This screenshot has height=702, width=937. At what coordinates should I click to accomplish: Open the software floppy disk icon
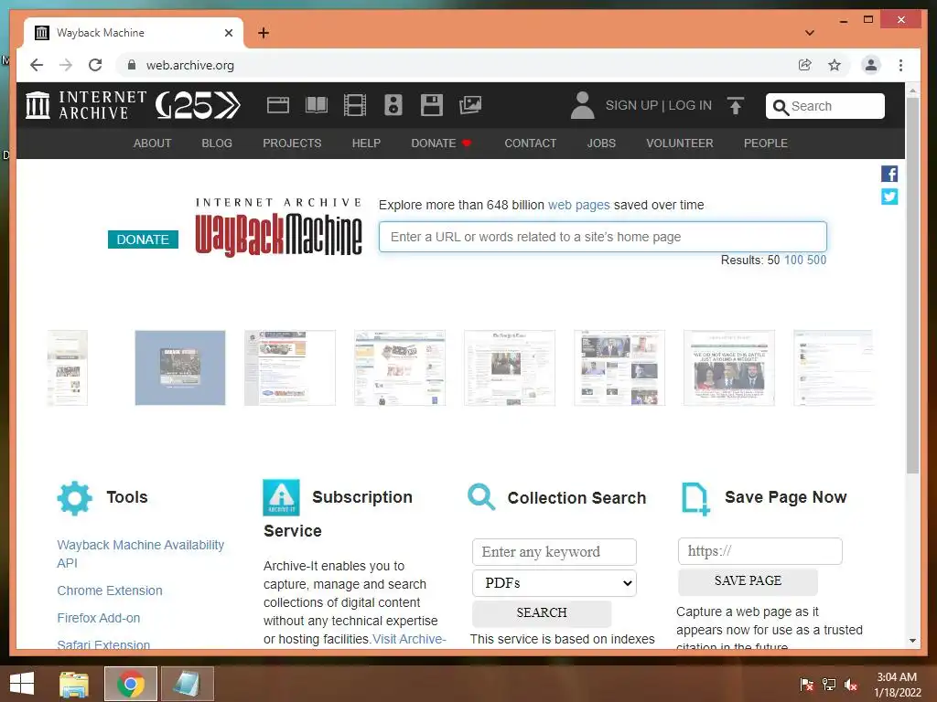coord(432,105)
